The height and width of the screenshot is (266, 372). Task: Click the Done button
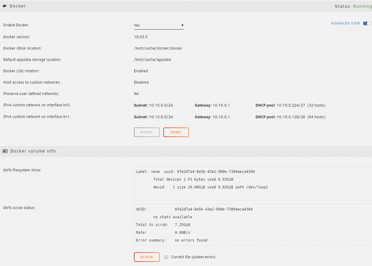[176, 132]
